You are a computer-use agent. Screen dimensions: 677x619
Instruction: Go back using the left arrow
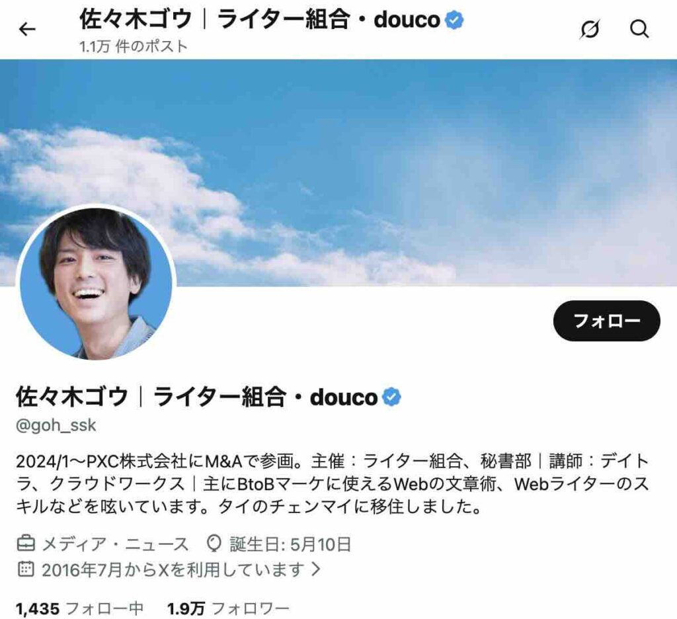coord(27,29)
